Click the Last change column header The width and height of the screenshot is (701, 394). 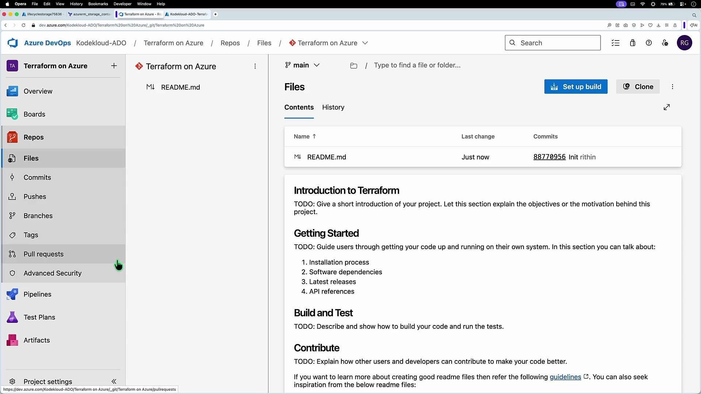[x=478, y=136]
